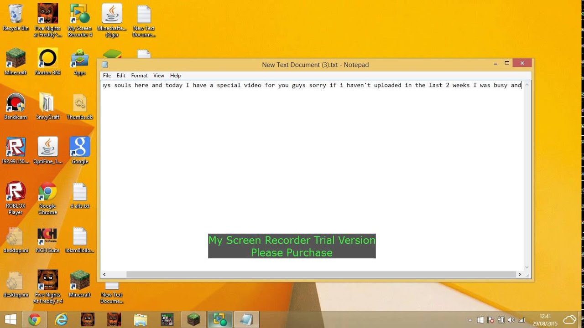This screenshot has width=584, height=328.
Task: Open the Help menu in Notepad
Action: pos(176,76)
